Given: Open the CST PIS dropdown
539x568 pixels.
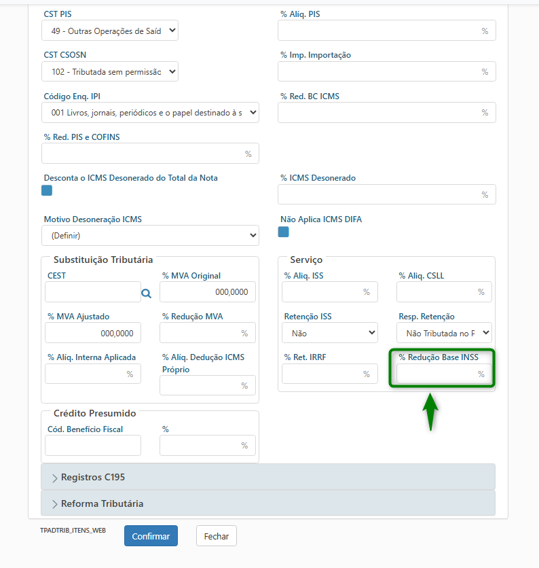Looking at the screenshot, I should [x=110, y=31].
